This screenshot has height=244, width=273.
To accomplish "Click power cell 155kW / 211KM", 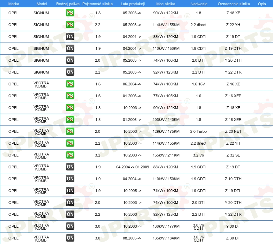I will [x=166, y=155].
